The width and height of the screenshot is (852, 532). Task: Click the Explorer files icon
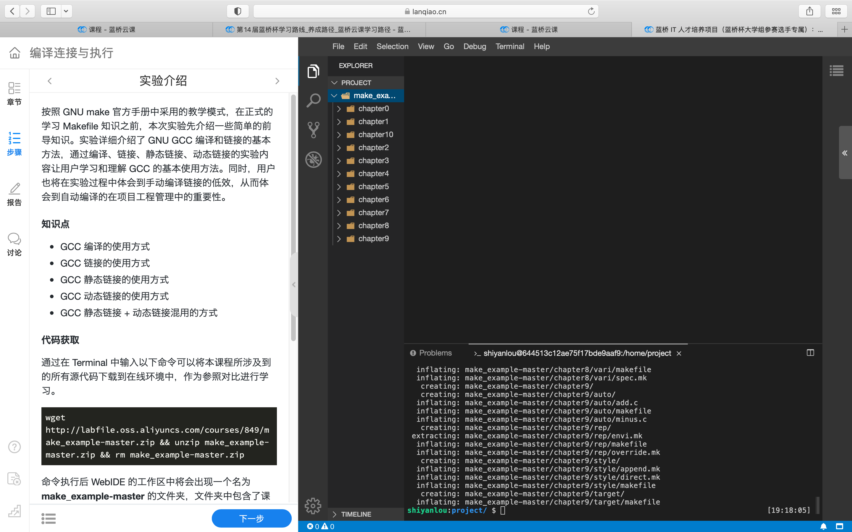click(313, 72)
